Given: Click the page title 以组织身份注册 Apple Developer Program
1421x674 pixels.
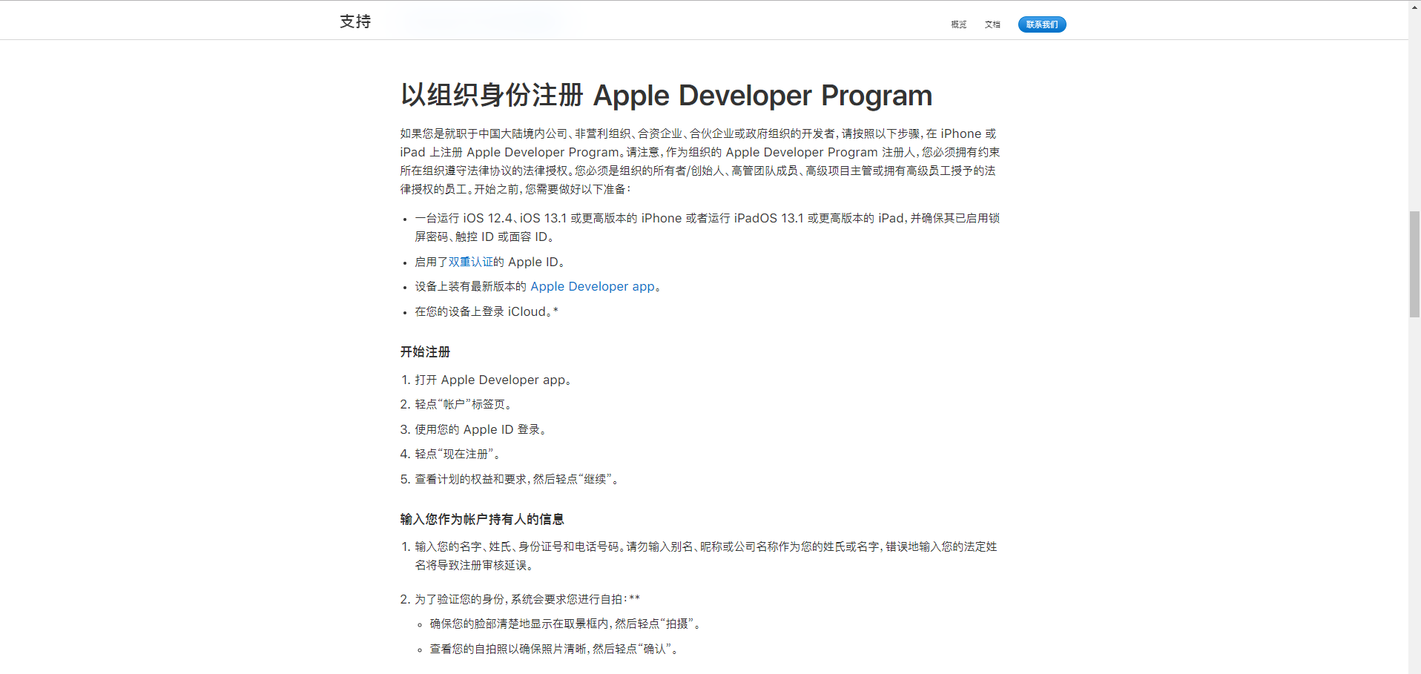Looking at the screenshot, I should [666, 96].
